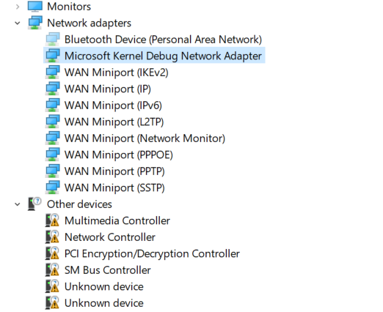
Task: Select the WAN Miniport (IKEv2) entry
Action: pyautogui.click(x=116, y=73)
